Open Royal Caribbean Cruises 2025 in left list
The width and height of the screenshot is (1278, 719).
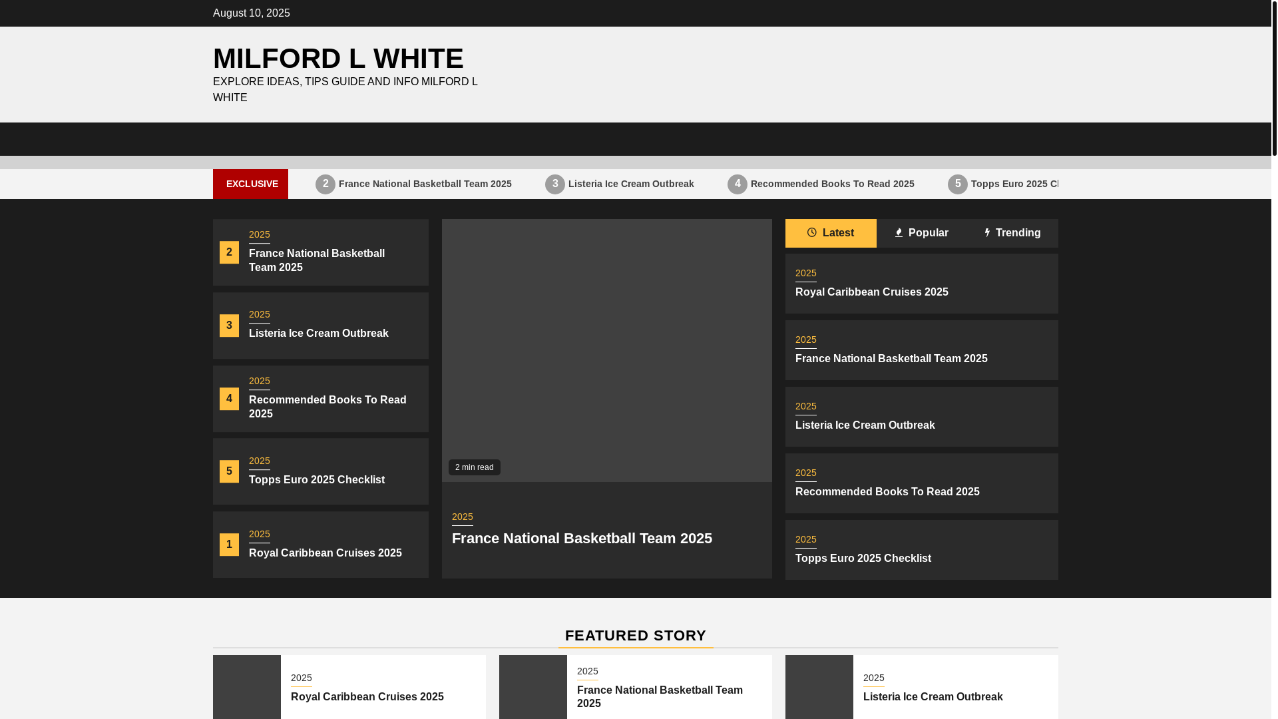pos(325,553)
